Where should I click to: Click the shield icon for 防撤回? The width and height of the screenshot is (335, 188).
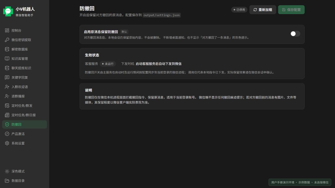point(7,124)
